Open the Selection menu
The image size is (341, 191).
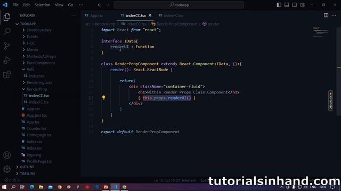point(42,5)
